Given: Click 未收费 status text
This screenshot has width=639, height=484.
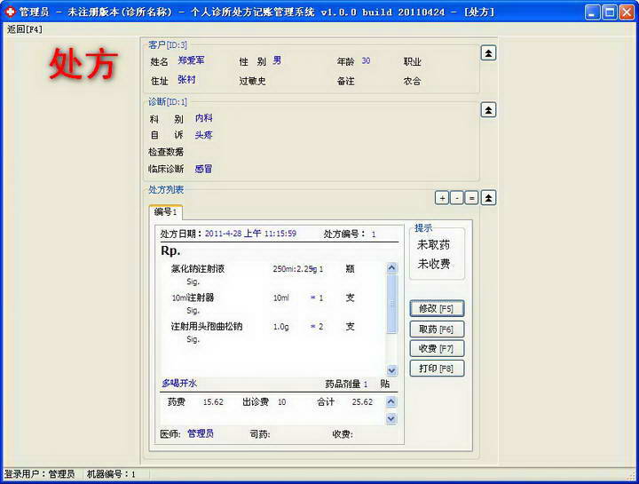Looking at the screenshot, I should coord(434,264).
